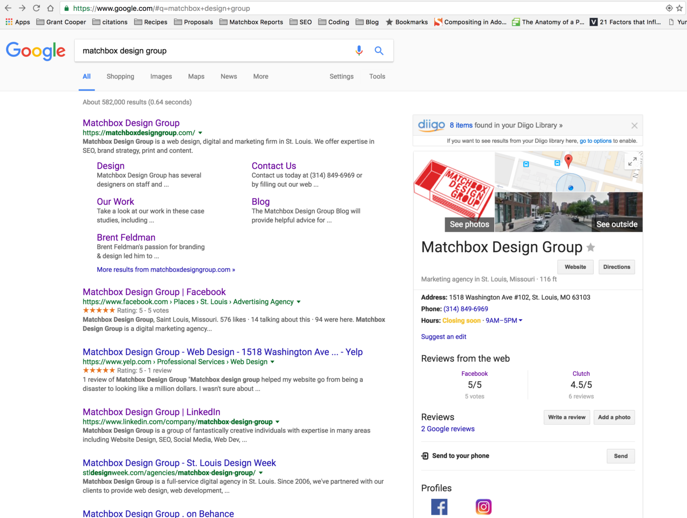Image resolution: width=687 pixels, height=518 pixels.
Task: Open the 2 Google reviews link
Action: coord(448,429)
